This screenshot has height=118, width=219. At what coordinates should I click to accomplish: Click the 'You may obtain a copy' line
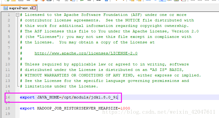pos(87,42)
